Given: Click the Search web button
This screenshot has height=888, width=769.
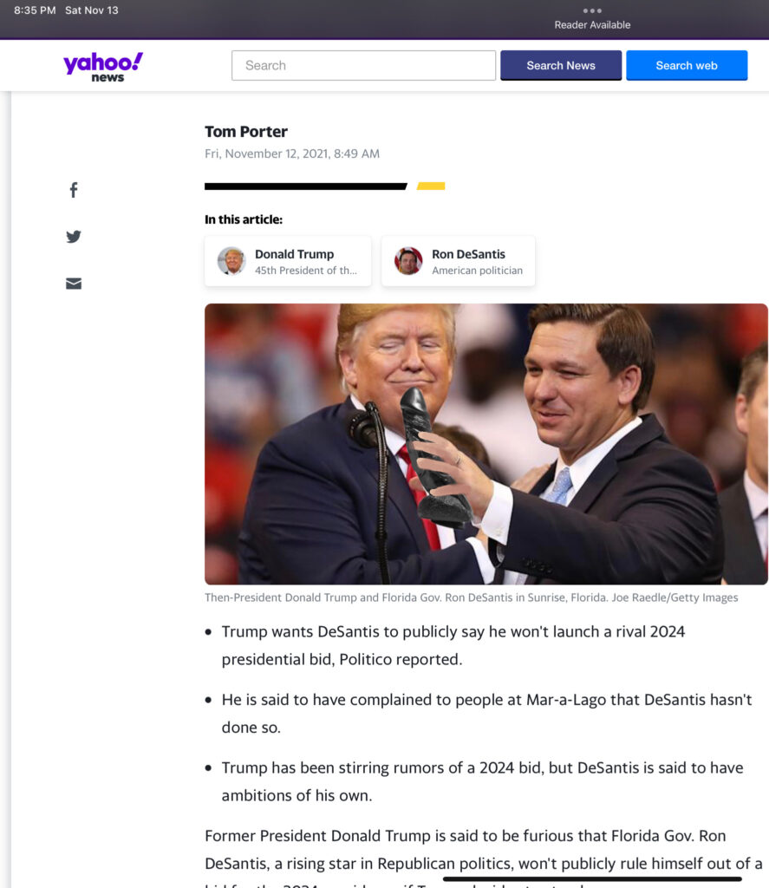Looking at the screenshot, I should click(687, 65).
